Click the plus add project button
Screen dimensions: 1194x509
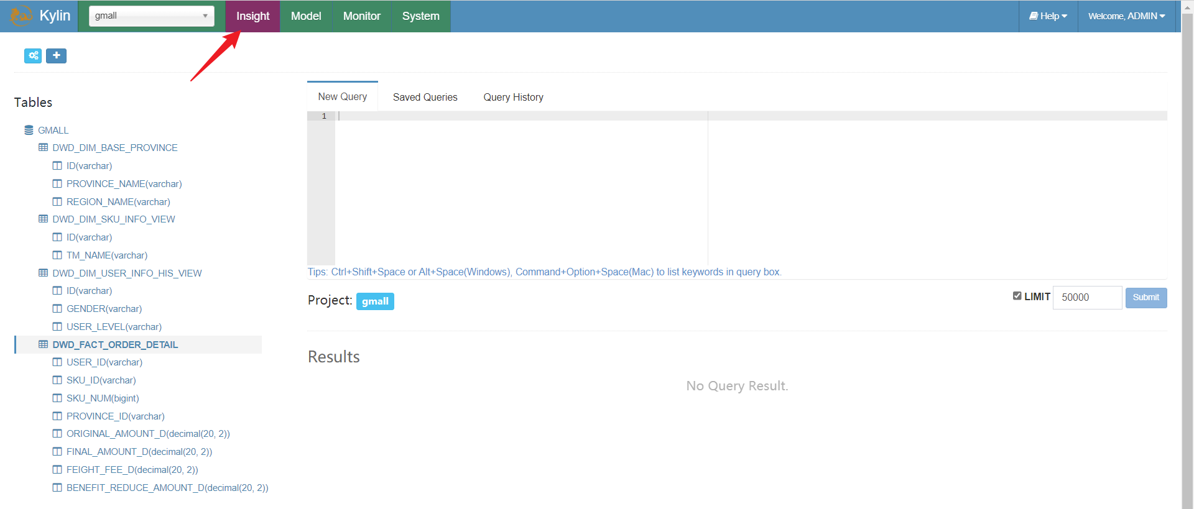(x=56, y=56)
